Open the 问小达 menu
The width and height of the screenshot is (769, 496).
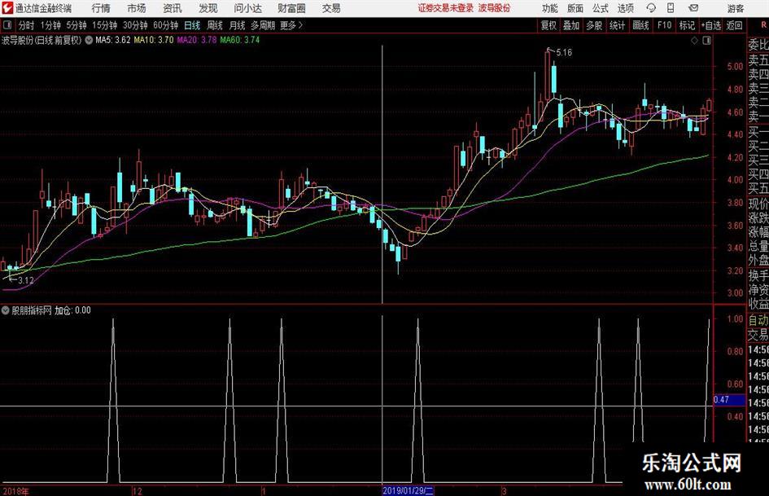tap(247, 8)
